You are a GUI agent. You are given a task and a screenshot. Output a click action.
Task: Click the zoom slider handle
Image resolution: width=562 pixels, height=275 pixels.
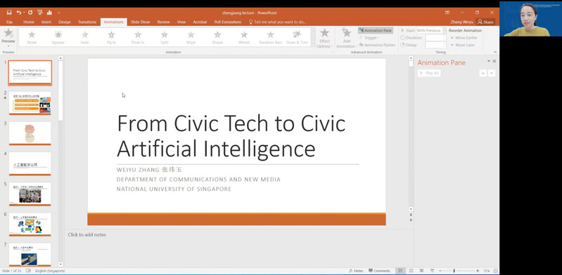454,271
